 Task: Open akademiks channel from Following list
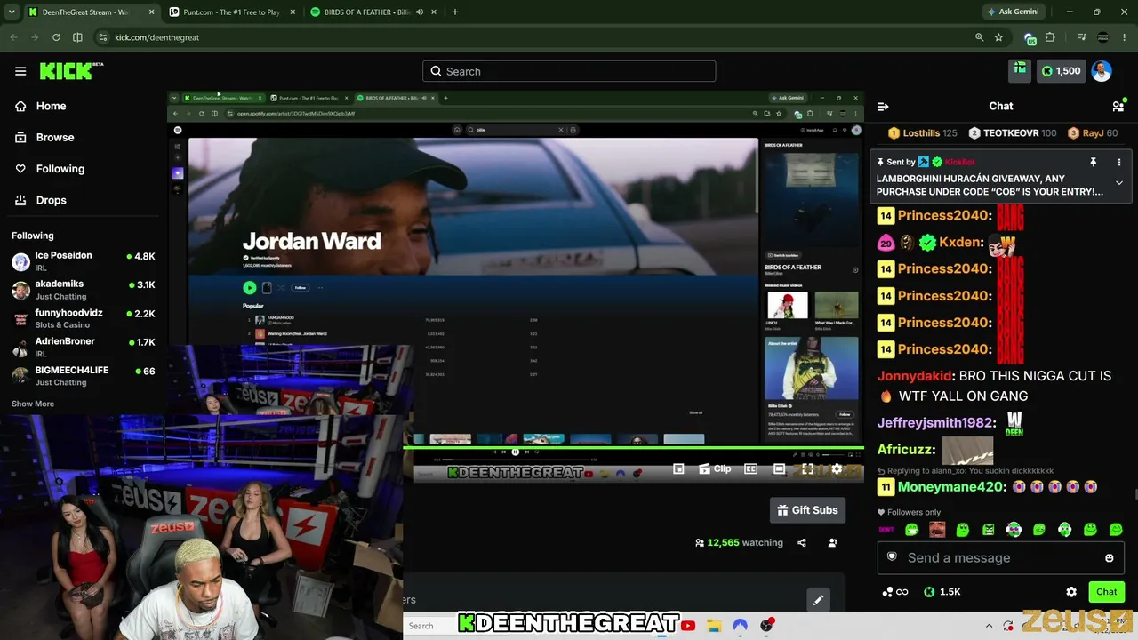click(x=84, y=290)
